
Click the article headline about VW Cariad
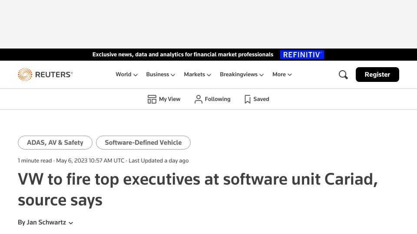coord(198,189)
